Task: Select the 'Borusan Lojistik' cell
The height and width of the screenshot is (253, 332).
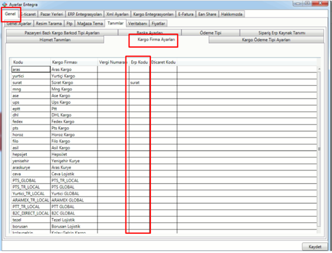Action: coord(74,226)
